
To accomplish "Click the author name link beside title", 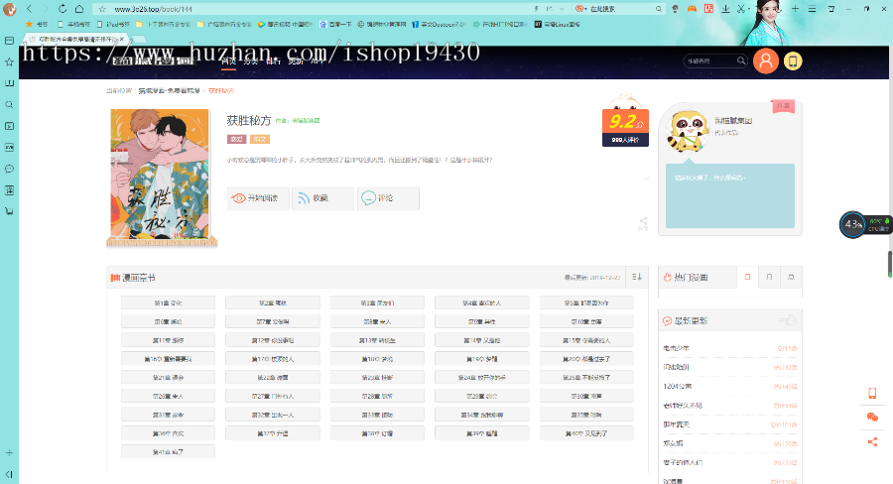I will (x=306, y=121).
